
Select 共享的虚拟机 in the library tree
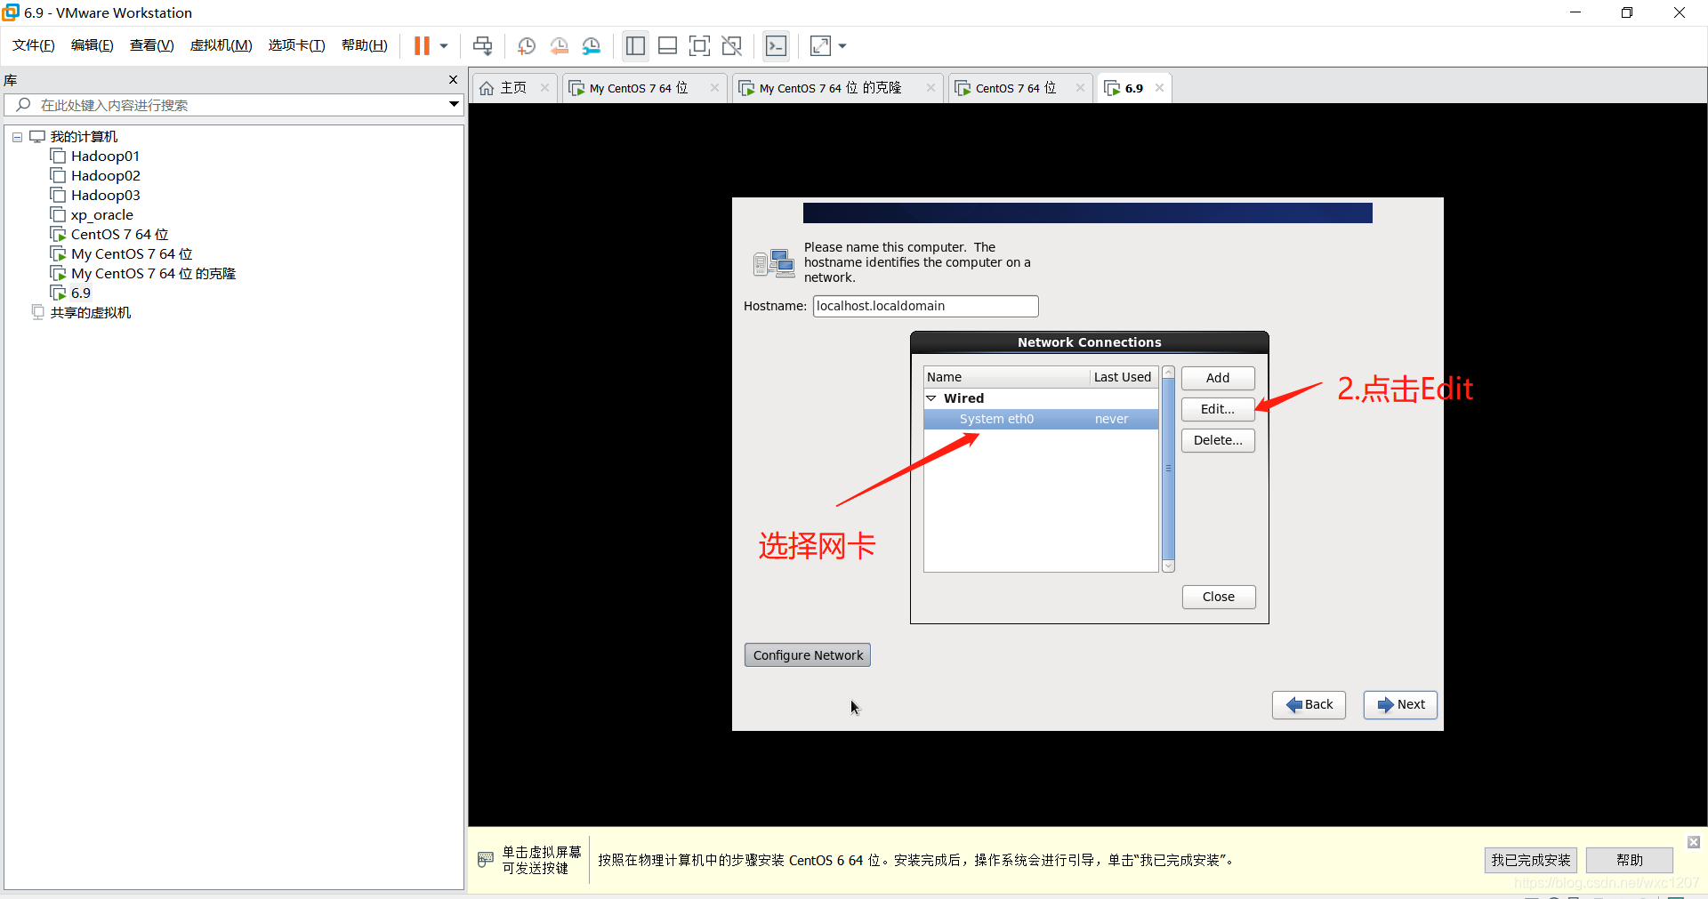tap(90, 313)
